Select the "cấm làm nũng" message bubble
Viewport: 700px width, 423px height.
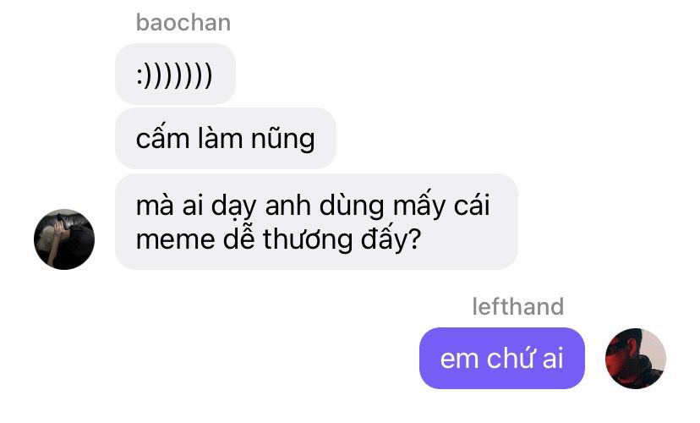(226, 139)
